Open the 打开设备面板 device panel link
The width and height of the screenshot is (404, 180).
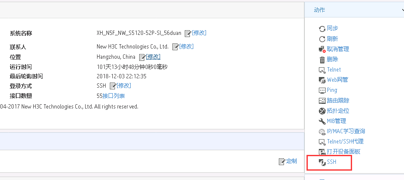pos(344,151)
